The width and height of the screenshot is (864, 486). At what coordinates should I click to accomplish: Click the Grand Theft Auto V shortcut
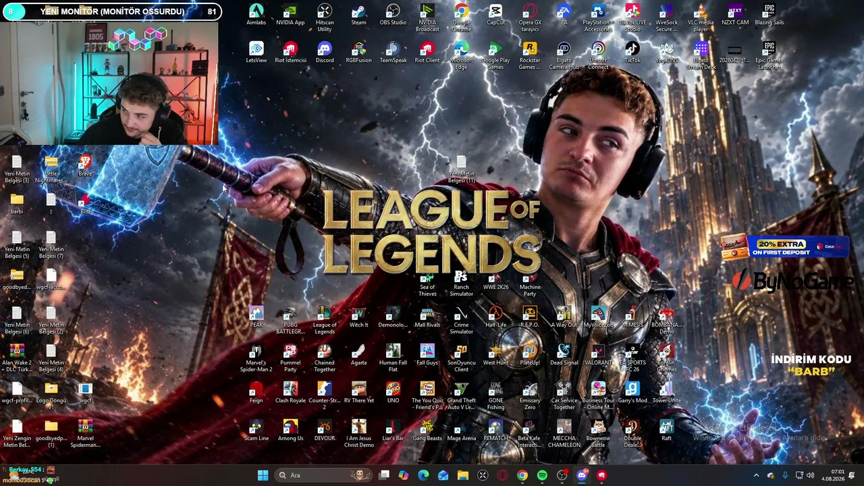click(462, 396)
